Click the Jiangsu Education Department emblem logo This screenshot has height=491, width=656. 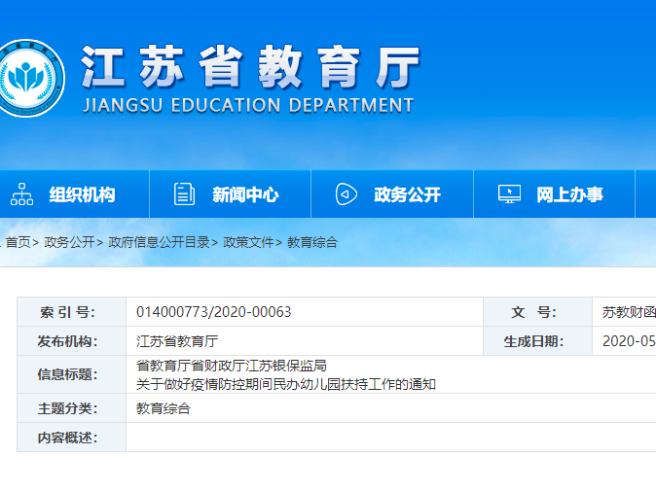click(31, 78)
